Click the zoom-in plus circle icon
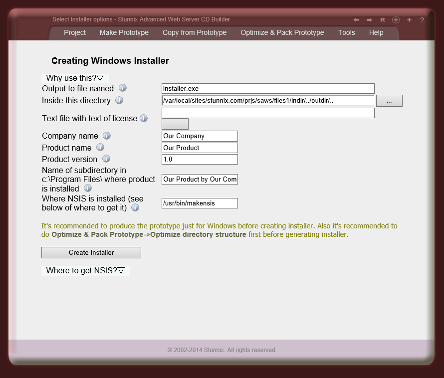This screenshot has width=444, height=378. click(396, 20)
